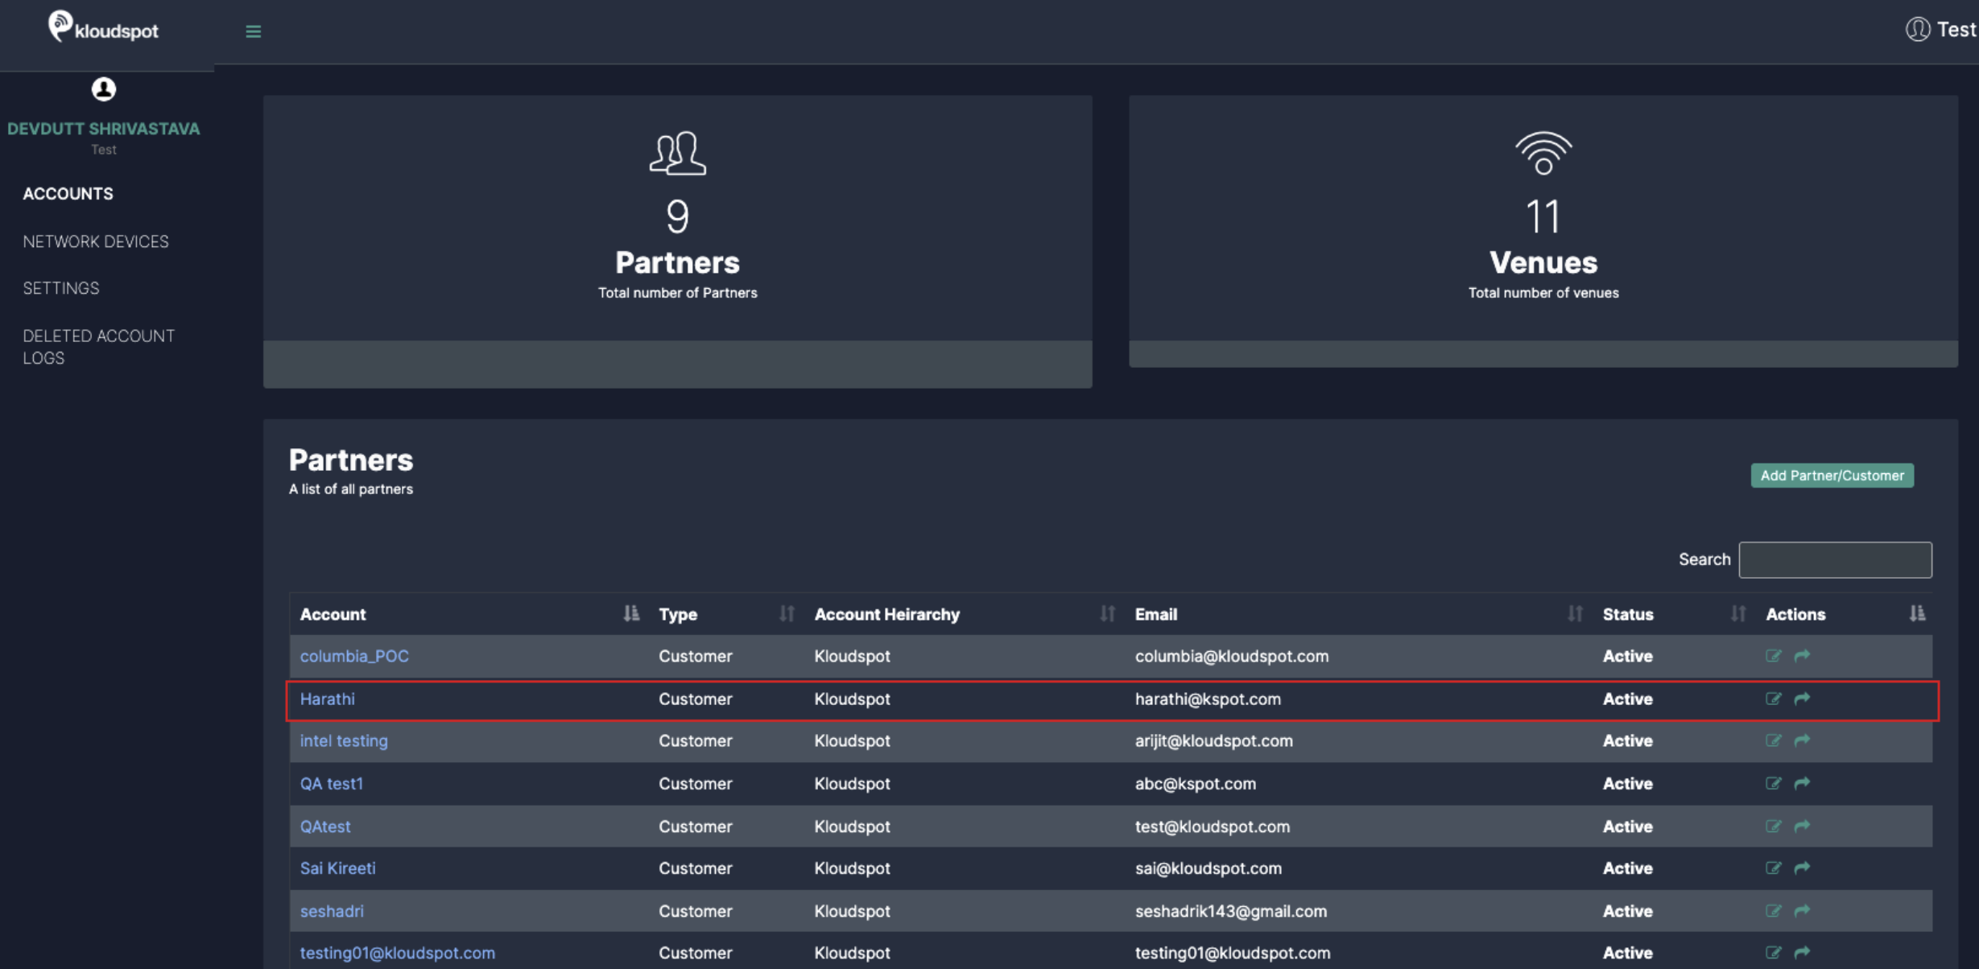Screen dimensions: 1979x969
Task: Click the DEVDUTT SHRIVASTAVA user name
Action: click(x=103, y=129)
